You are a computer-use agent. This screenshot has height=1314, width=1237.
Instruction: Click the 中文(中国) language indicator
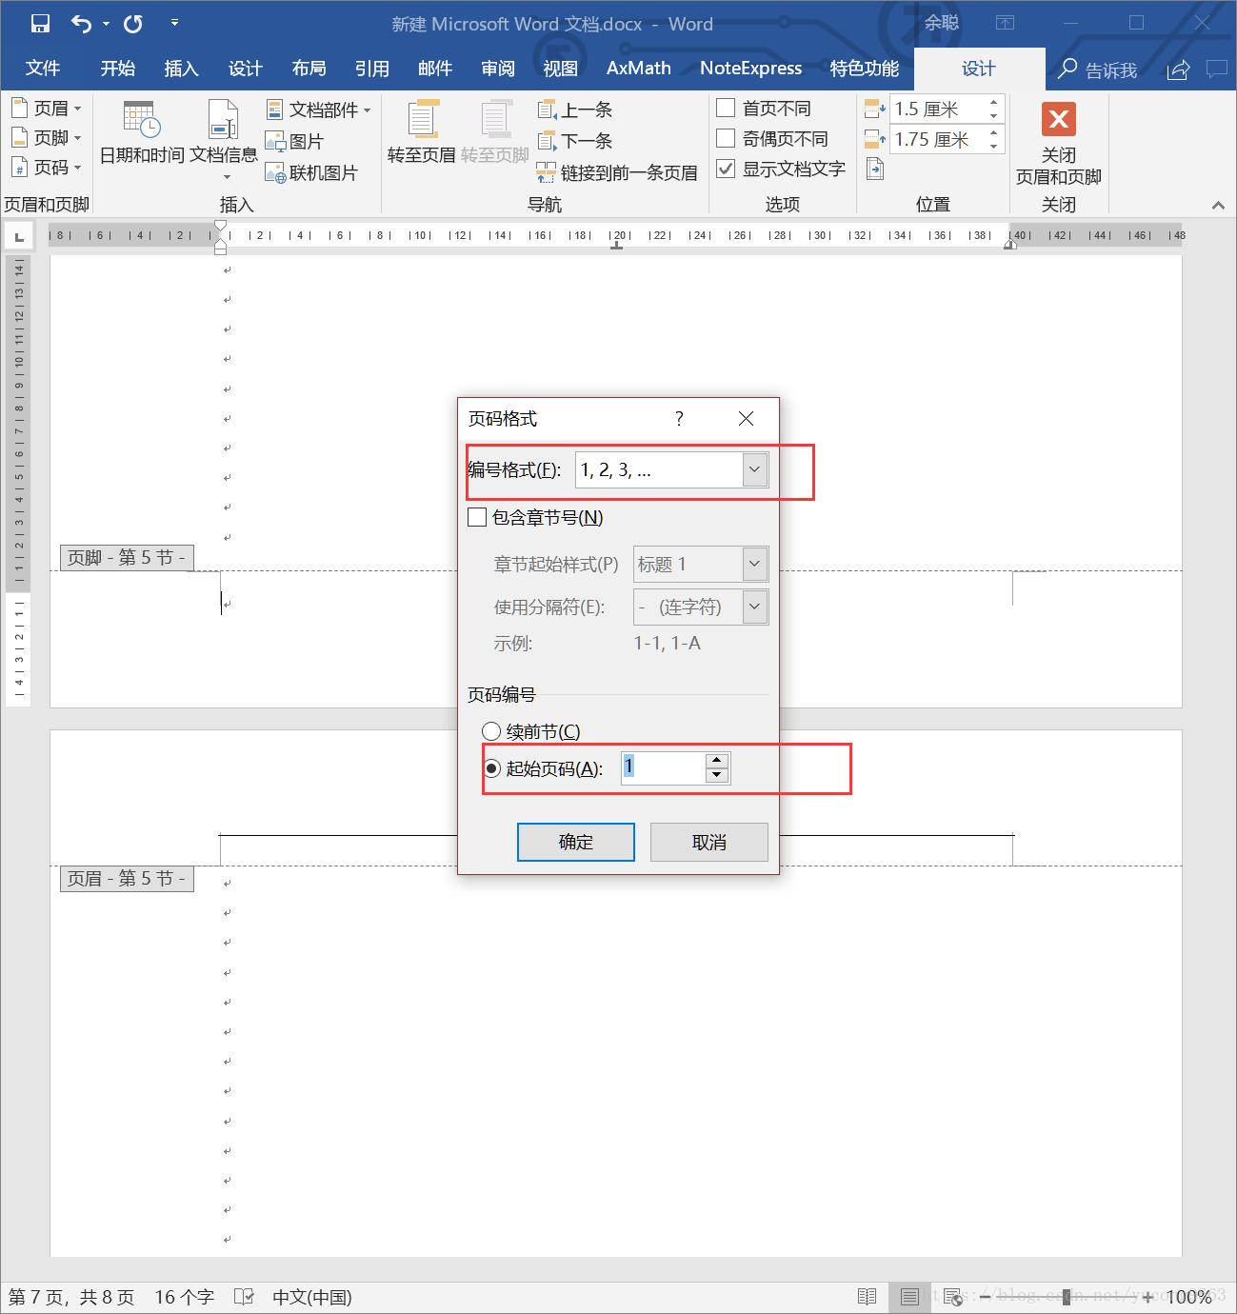(312, 1297)
